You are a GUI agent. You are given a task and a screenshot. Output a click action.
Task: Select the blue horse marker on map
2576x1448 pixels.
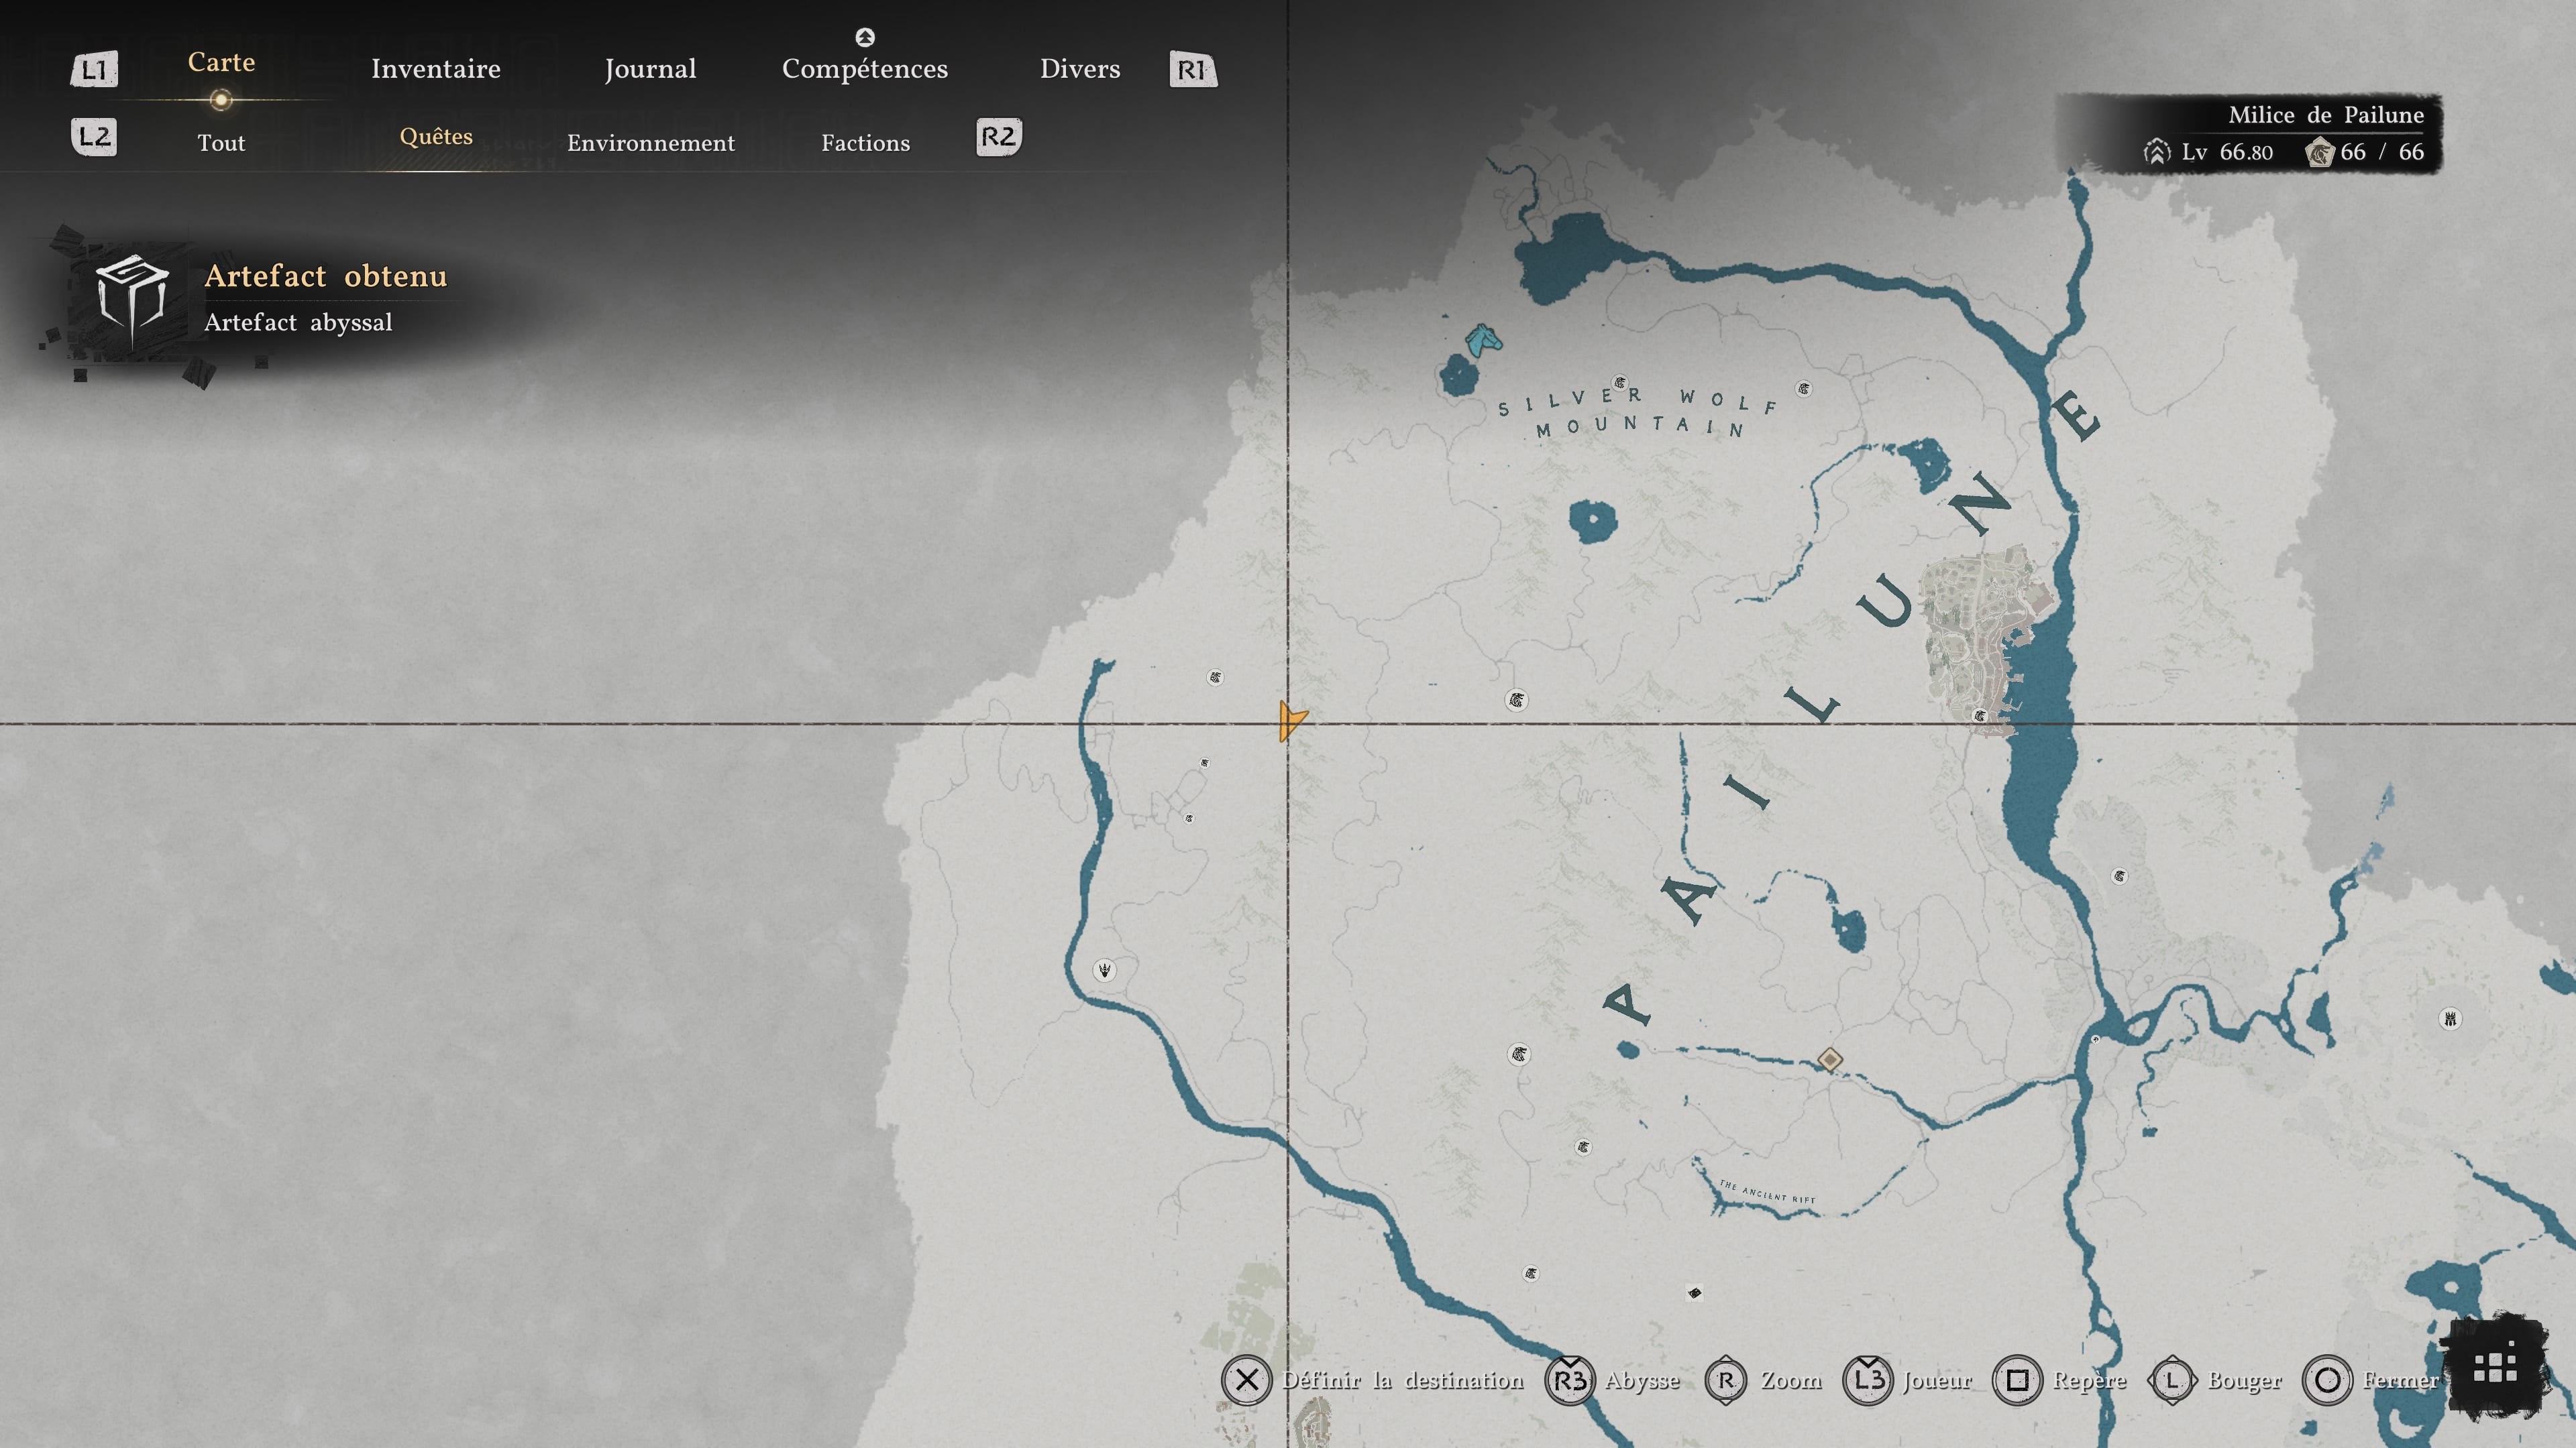point(1484,341)
